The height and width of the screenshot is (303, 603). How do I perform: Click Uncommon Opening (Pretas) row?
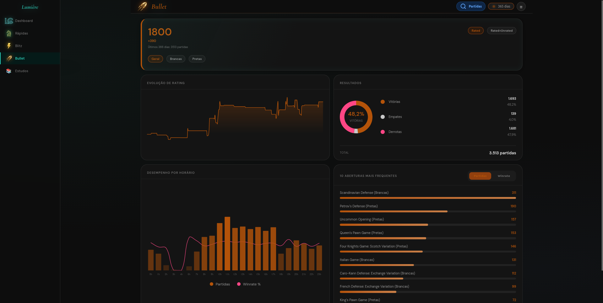(x=428, y=221)
